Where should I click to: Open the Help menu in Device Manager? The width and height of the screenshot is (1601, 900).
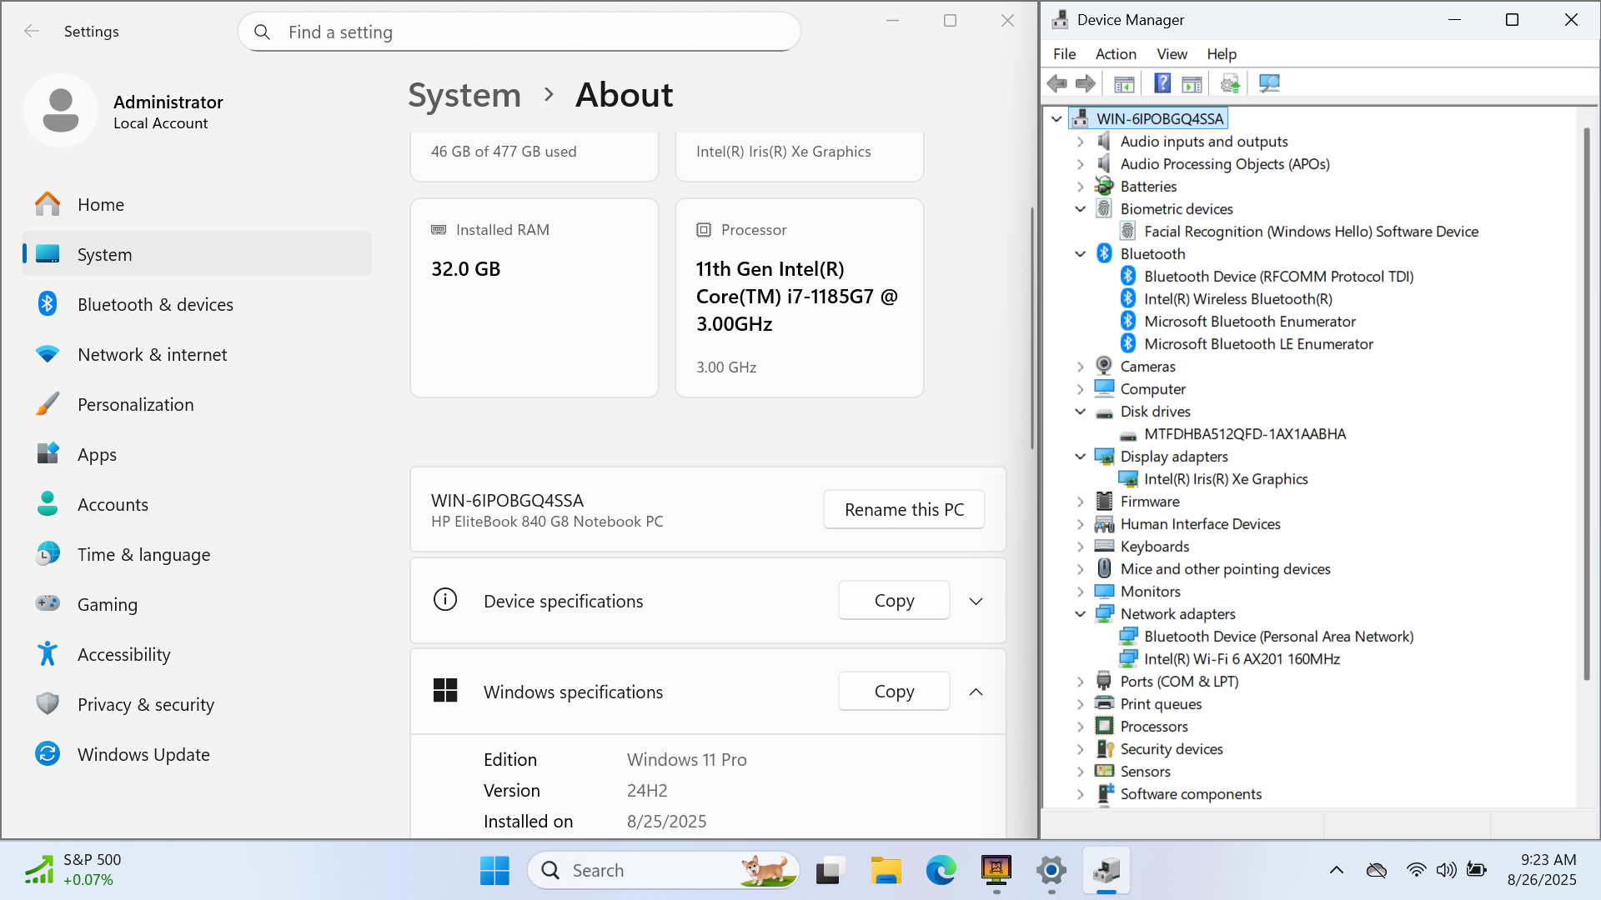[x=1222, y=54]
